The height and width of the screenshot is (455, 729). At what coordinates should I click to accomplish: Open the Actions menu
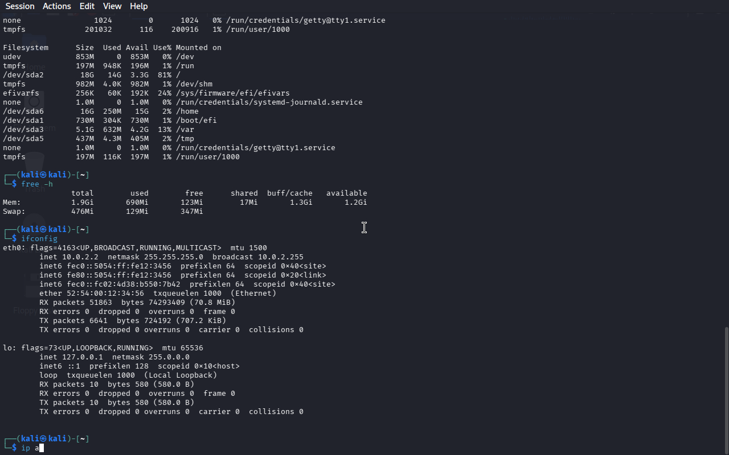57,6
